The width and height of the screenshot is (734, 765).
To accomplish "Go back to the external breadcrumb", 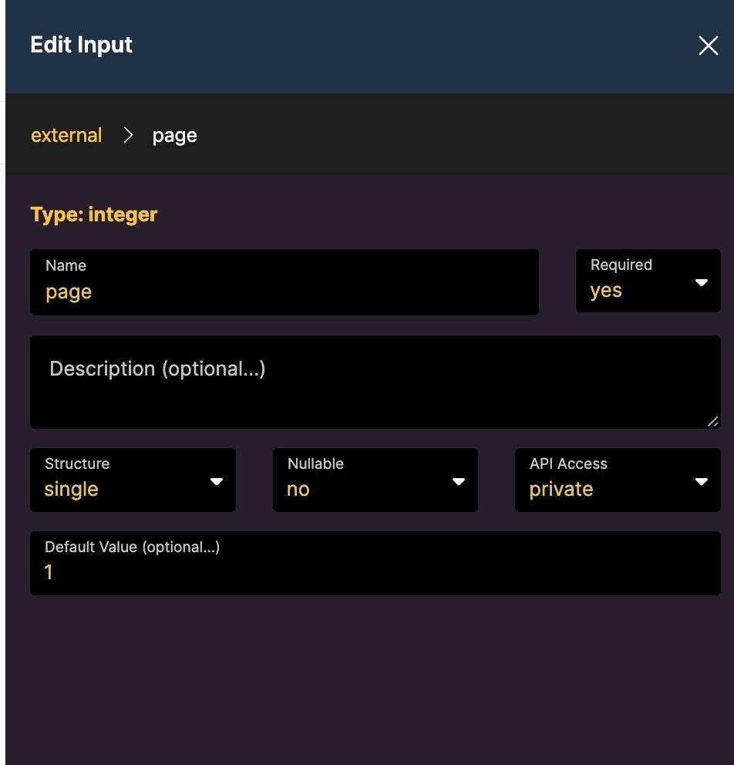I will pos(66,136).
